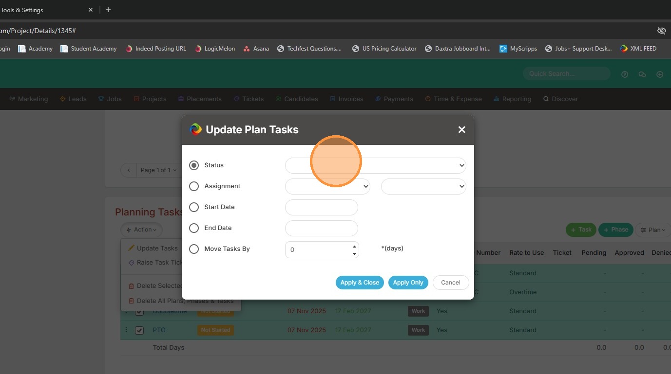671x374 pixels.
Task: Open the LogicMelon bookmark
Action: (215, 49)
